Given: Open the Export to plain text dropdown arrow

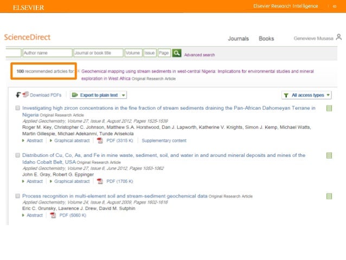Looking at the screenshot, I should (123, 95).
